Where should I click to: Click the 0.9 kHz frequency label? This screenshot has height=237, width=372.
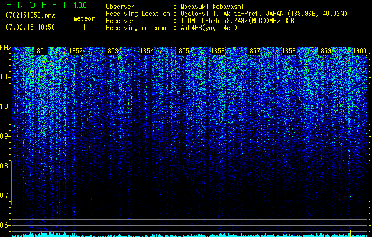5,136
